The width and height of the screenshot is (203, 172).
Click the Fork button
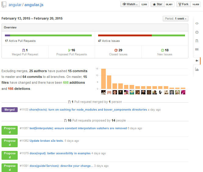coord(183,4)
